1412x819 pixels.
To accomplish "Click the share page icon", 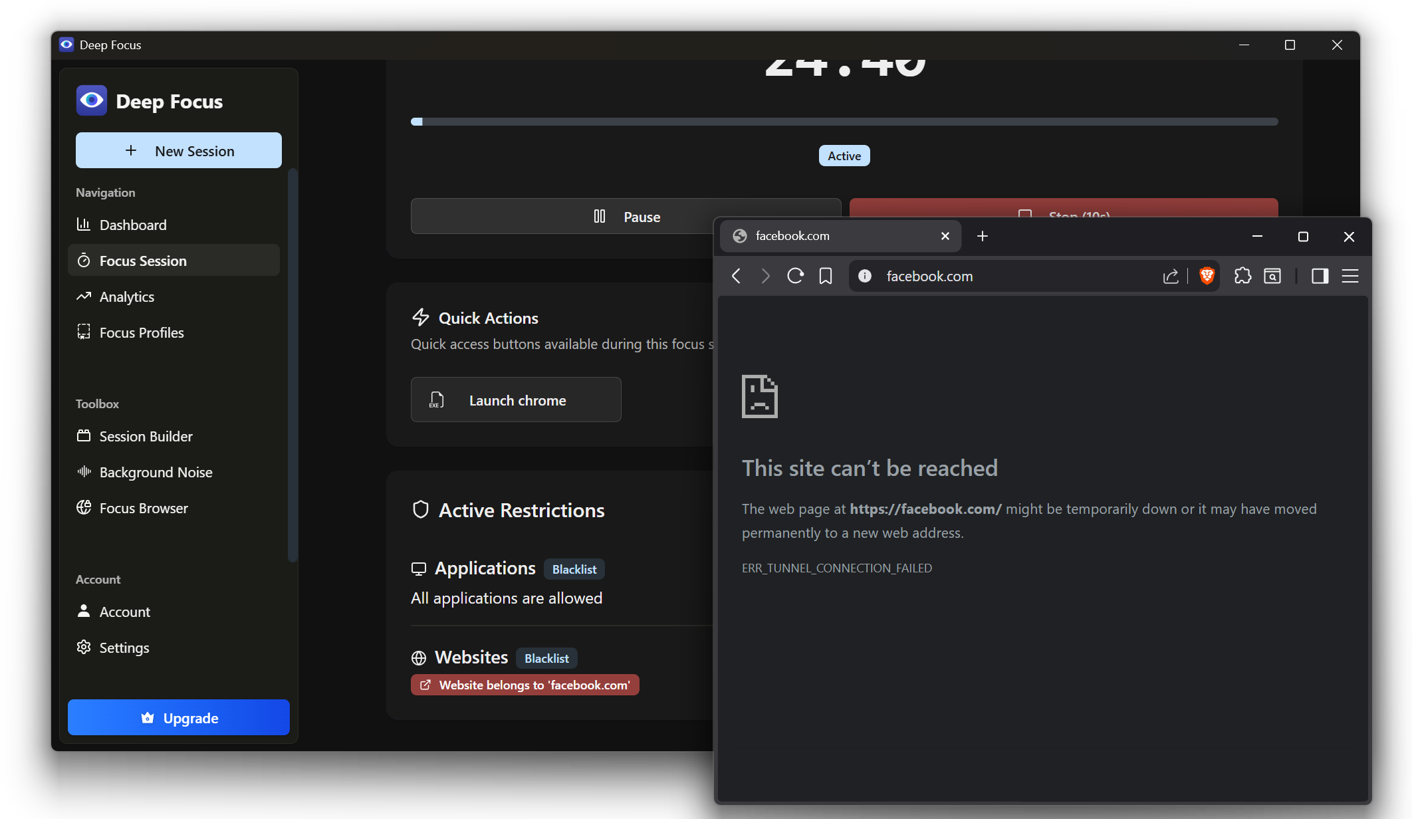I will pos(1171,276).
